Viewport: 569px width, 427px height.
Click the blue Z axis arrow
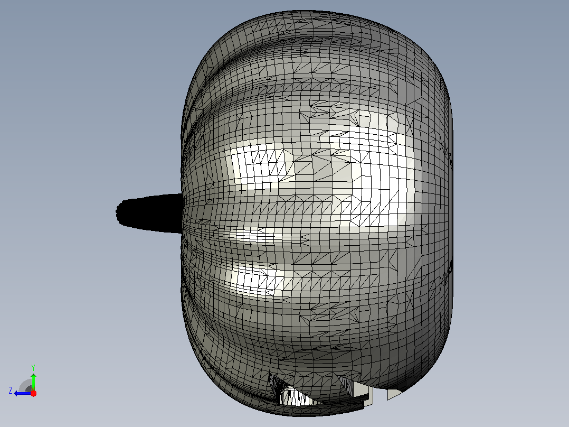[22, 393]
